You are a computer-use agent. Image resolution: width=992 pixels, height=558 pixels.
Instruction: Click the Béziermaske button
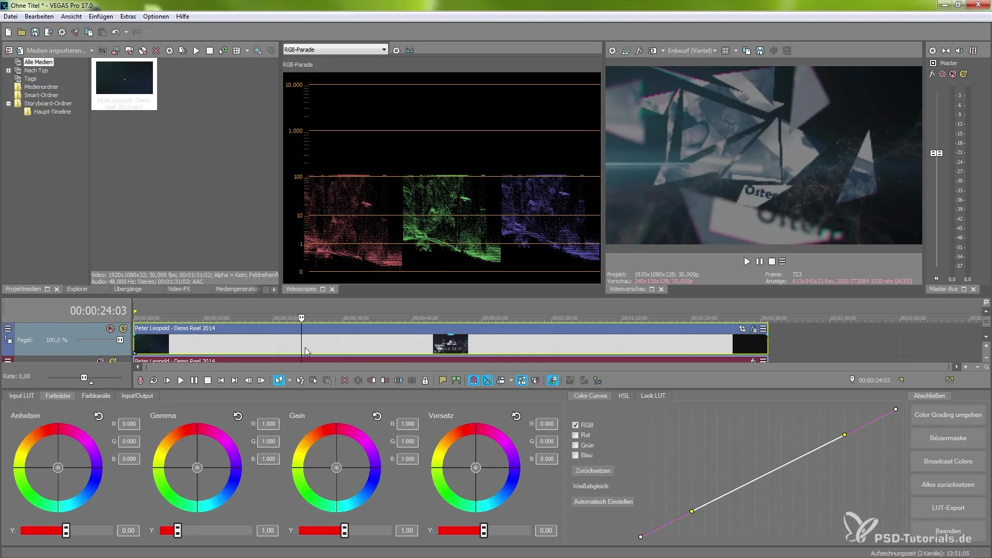coord(948,438)
